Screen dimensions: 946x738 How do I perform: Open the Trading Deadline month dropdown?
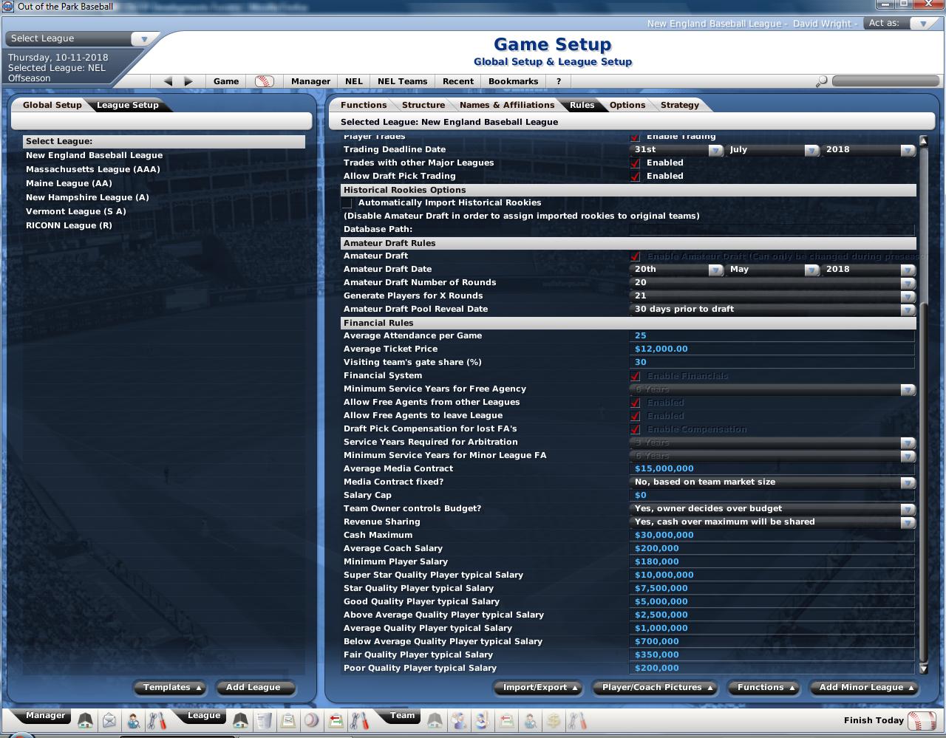(x=773, y=150)
